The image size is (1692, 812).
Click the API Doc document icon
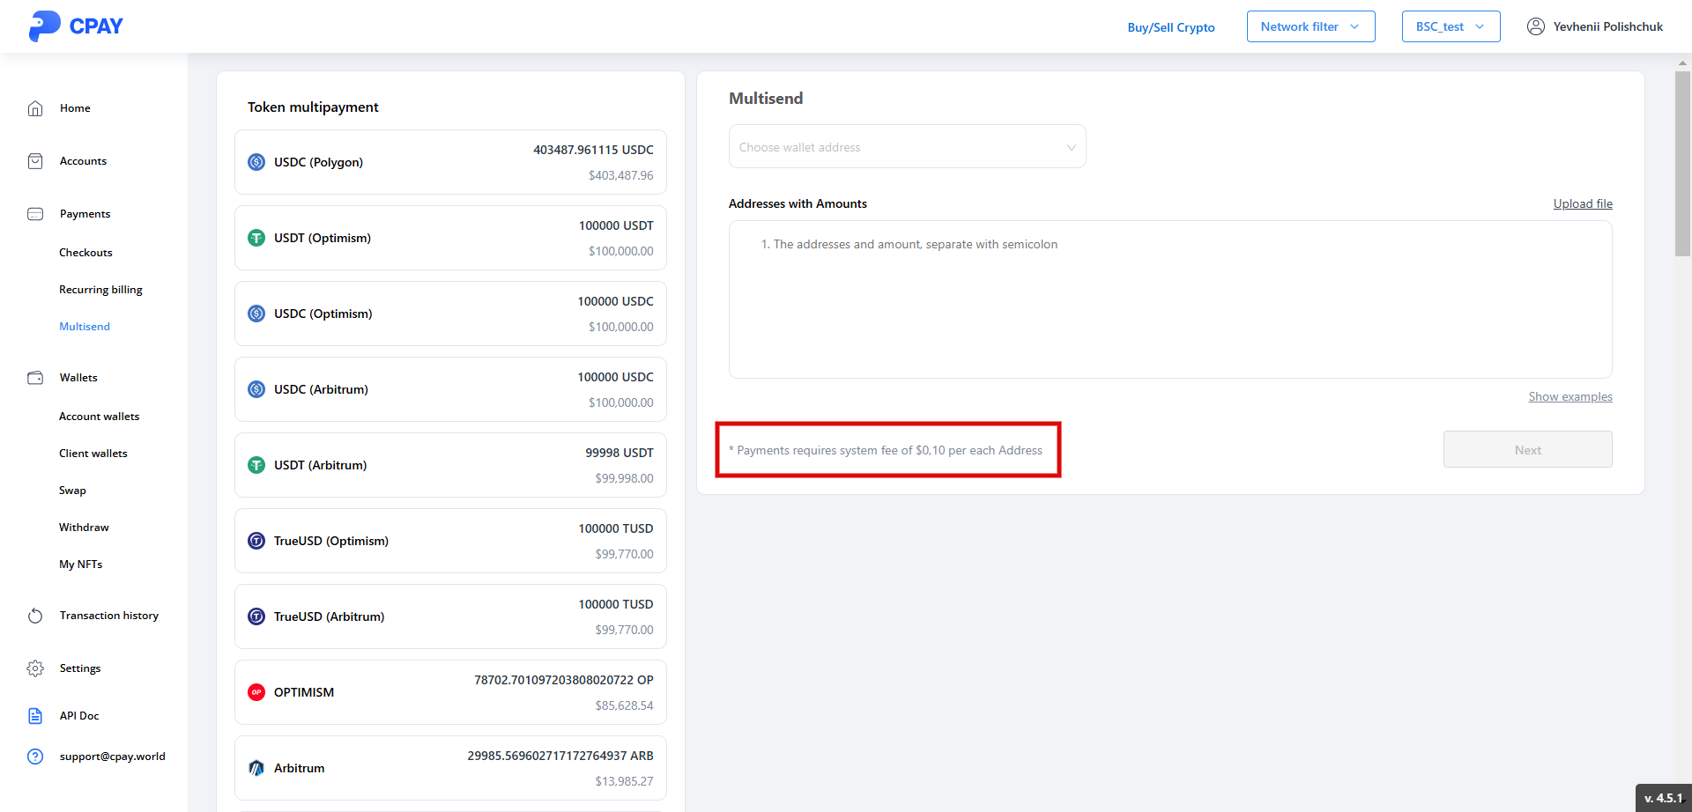click(35, 716)
